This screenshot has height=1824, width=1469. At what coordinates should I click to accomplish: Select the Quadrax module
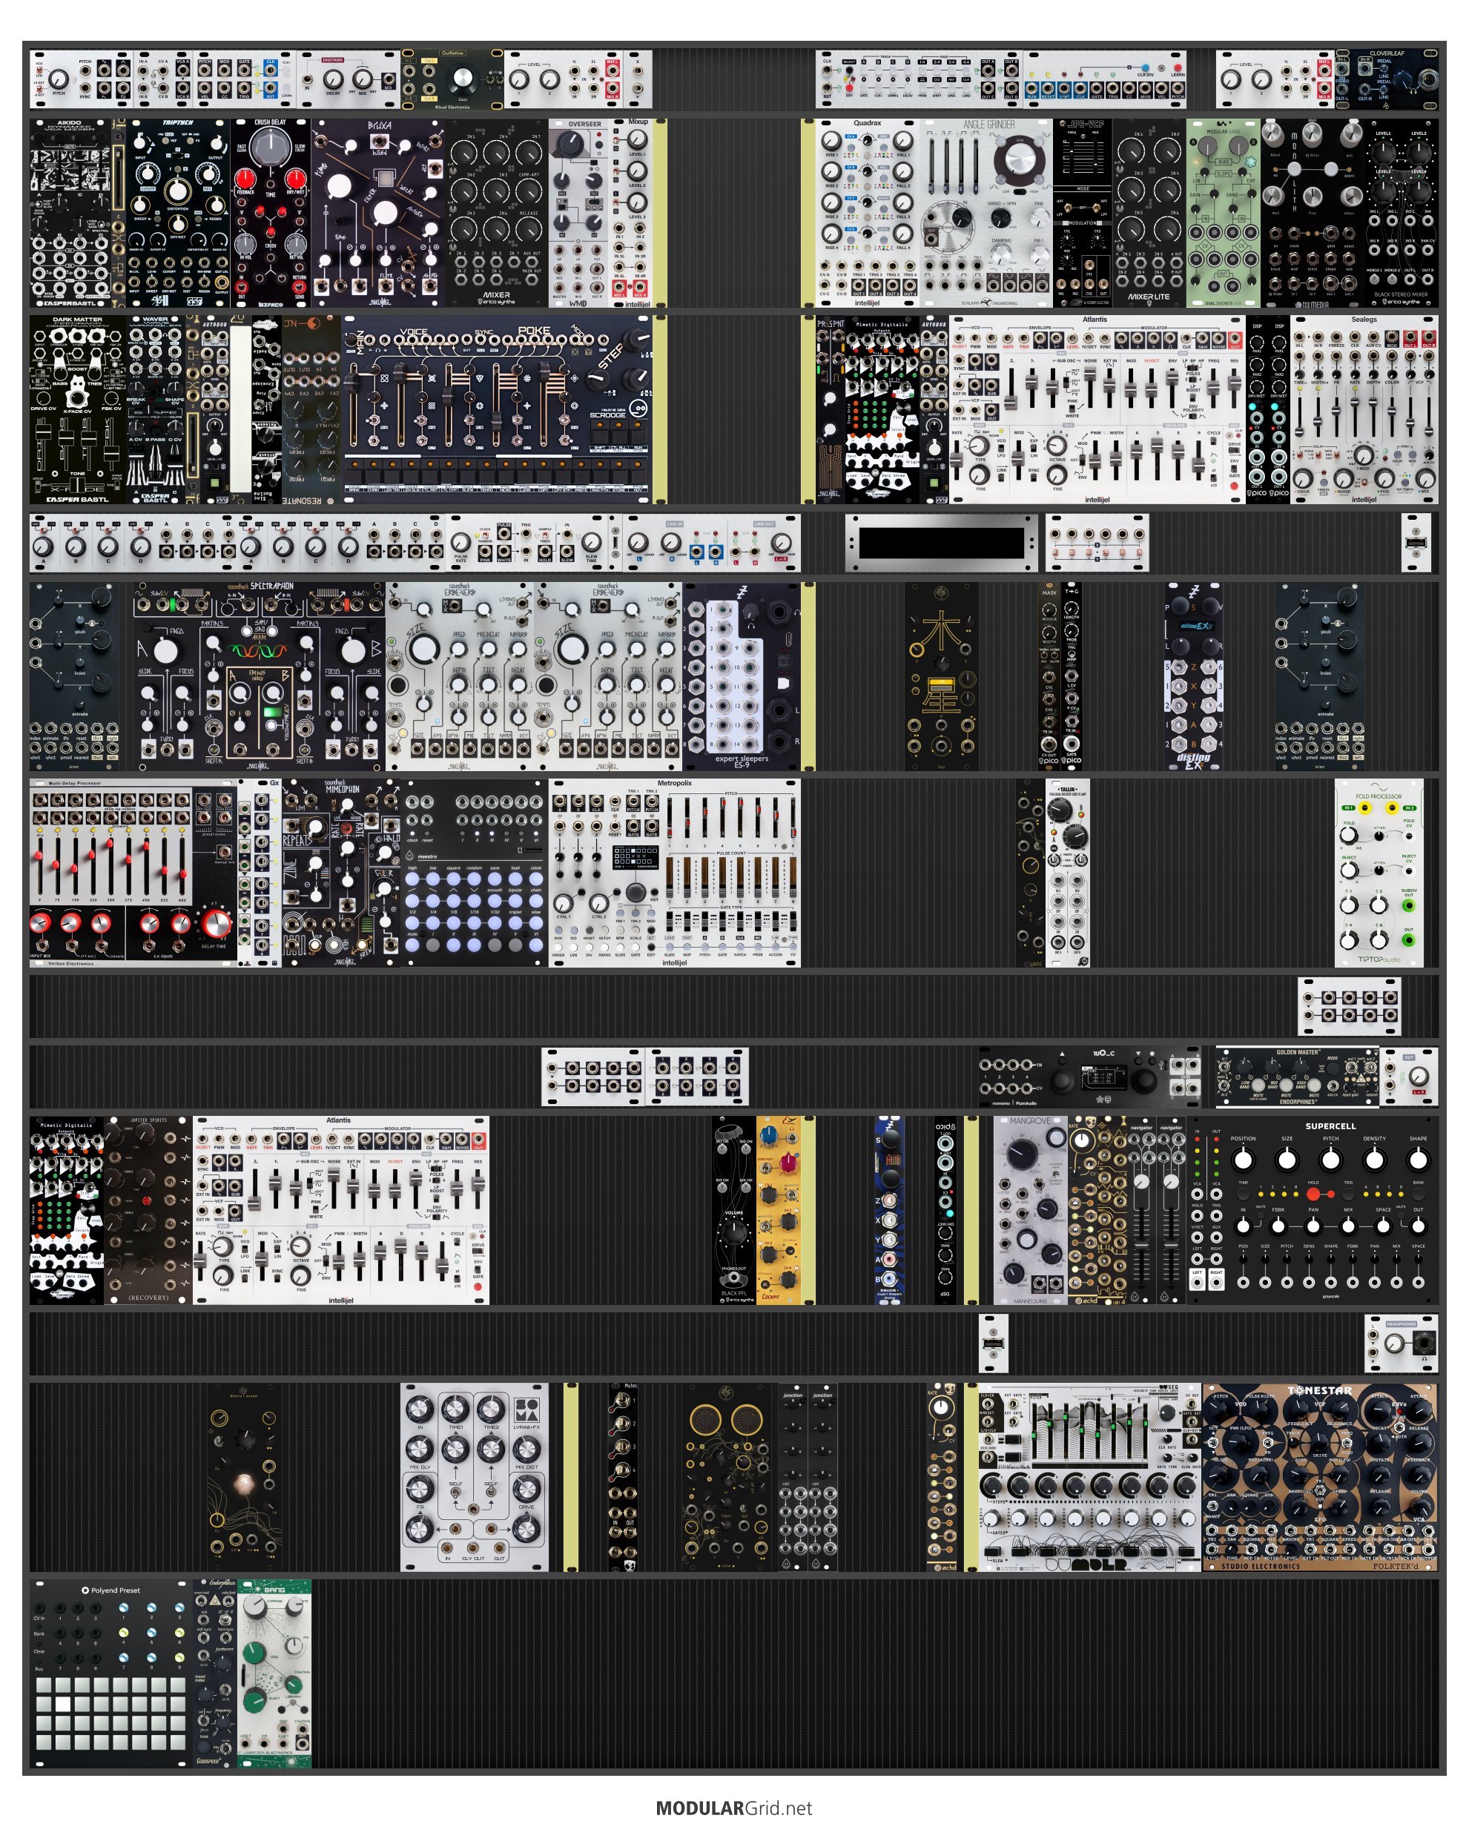[x=868, y=212]
